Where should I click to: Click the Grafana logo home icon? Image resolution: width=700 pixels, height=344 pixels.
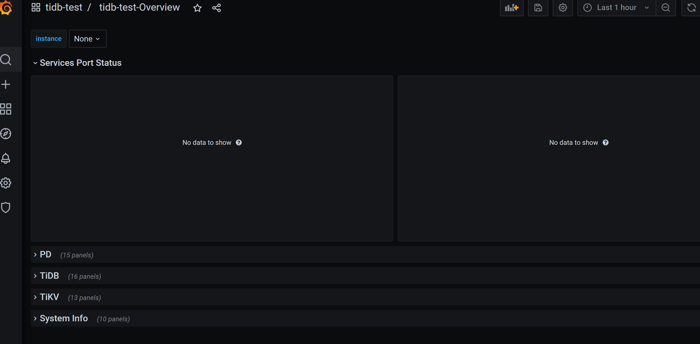coord(6,8)
